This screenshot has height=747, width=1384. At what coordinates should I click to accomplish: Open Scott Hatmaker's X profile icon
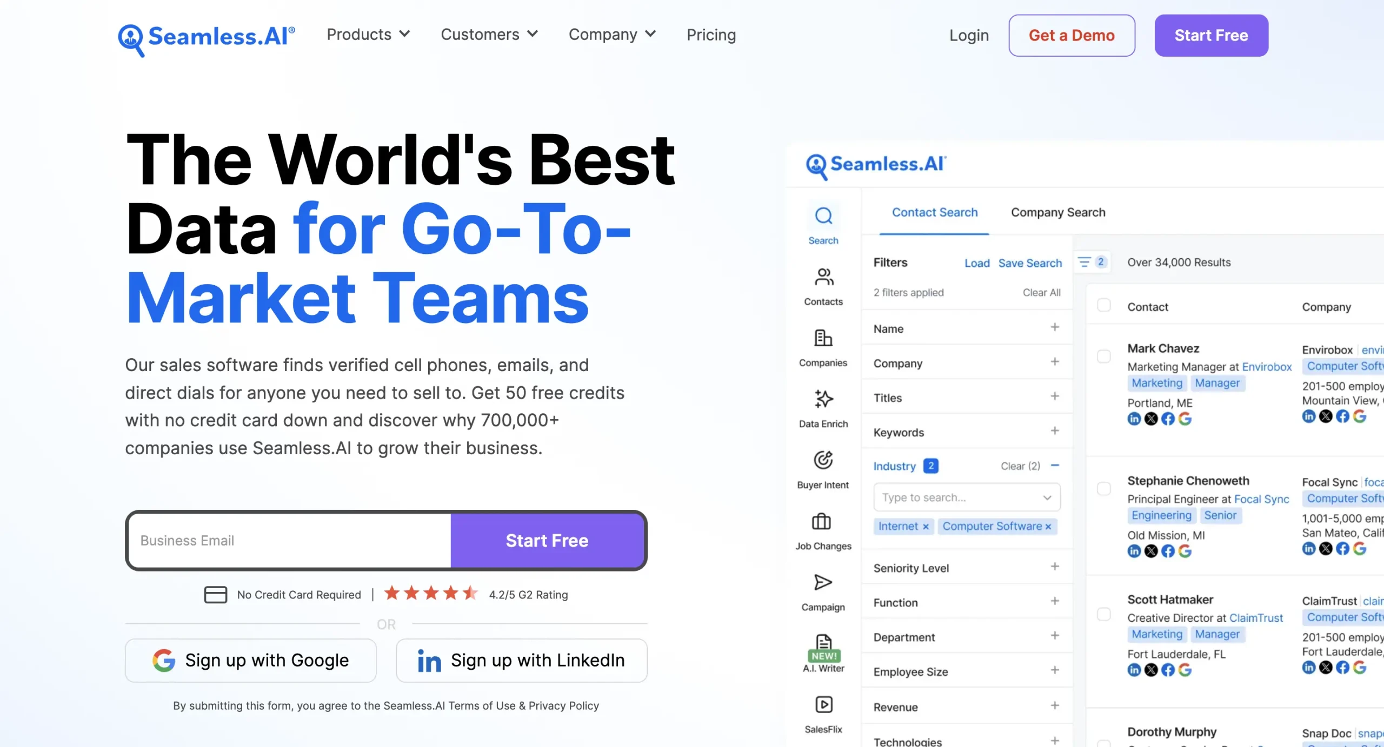point(1151,670)
